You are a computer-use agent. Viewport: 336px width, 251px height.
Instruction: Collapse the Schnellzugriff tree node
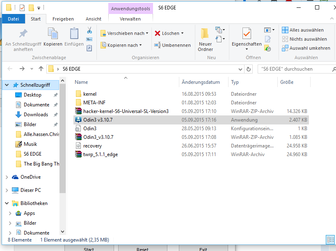pos(7,85)
